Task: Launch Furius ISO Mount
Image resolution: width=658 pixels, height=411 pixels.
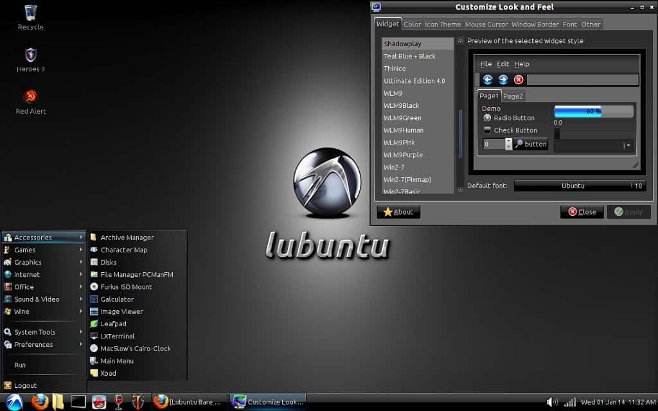Action: point(137,287)
